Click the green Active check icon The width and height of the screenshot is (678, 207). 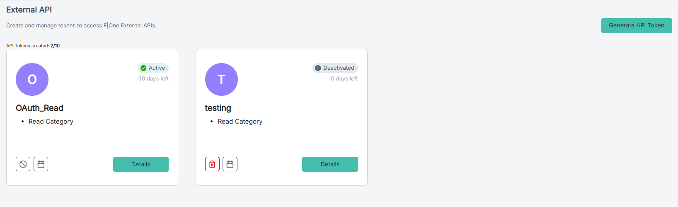click(143, 68)
